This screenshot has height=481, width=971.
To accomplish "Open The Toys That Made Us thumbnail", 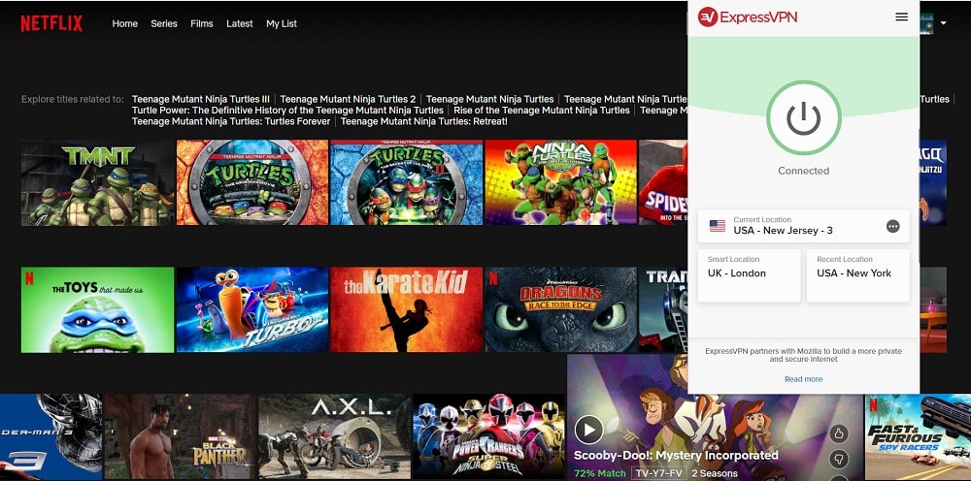I will (98, 309).
